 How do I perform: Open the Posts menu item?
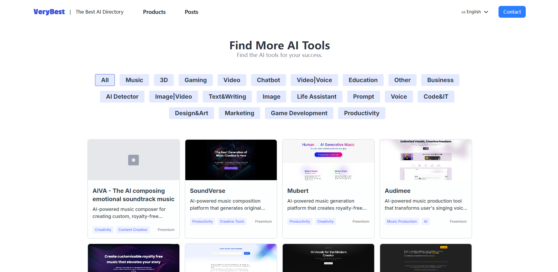pyautogui.click(x=192, y=12)
